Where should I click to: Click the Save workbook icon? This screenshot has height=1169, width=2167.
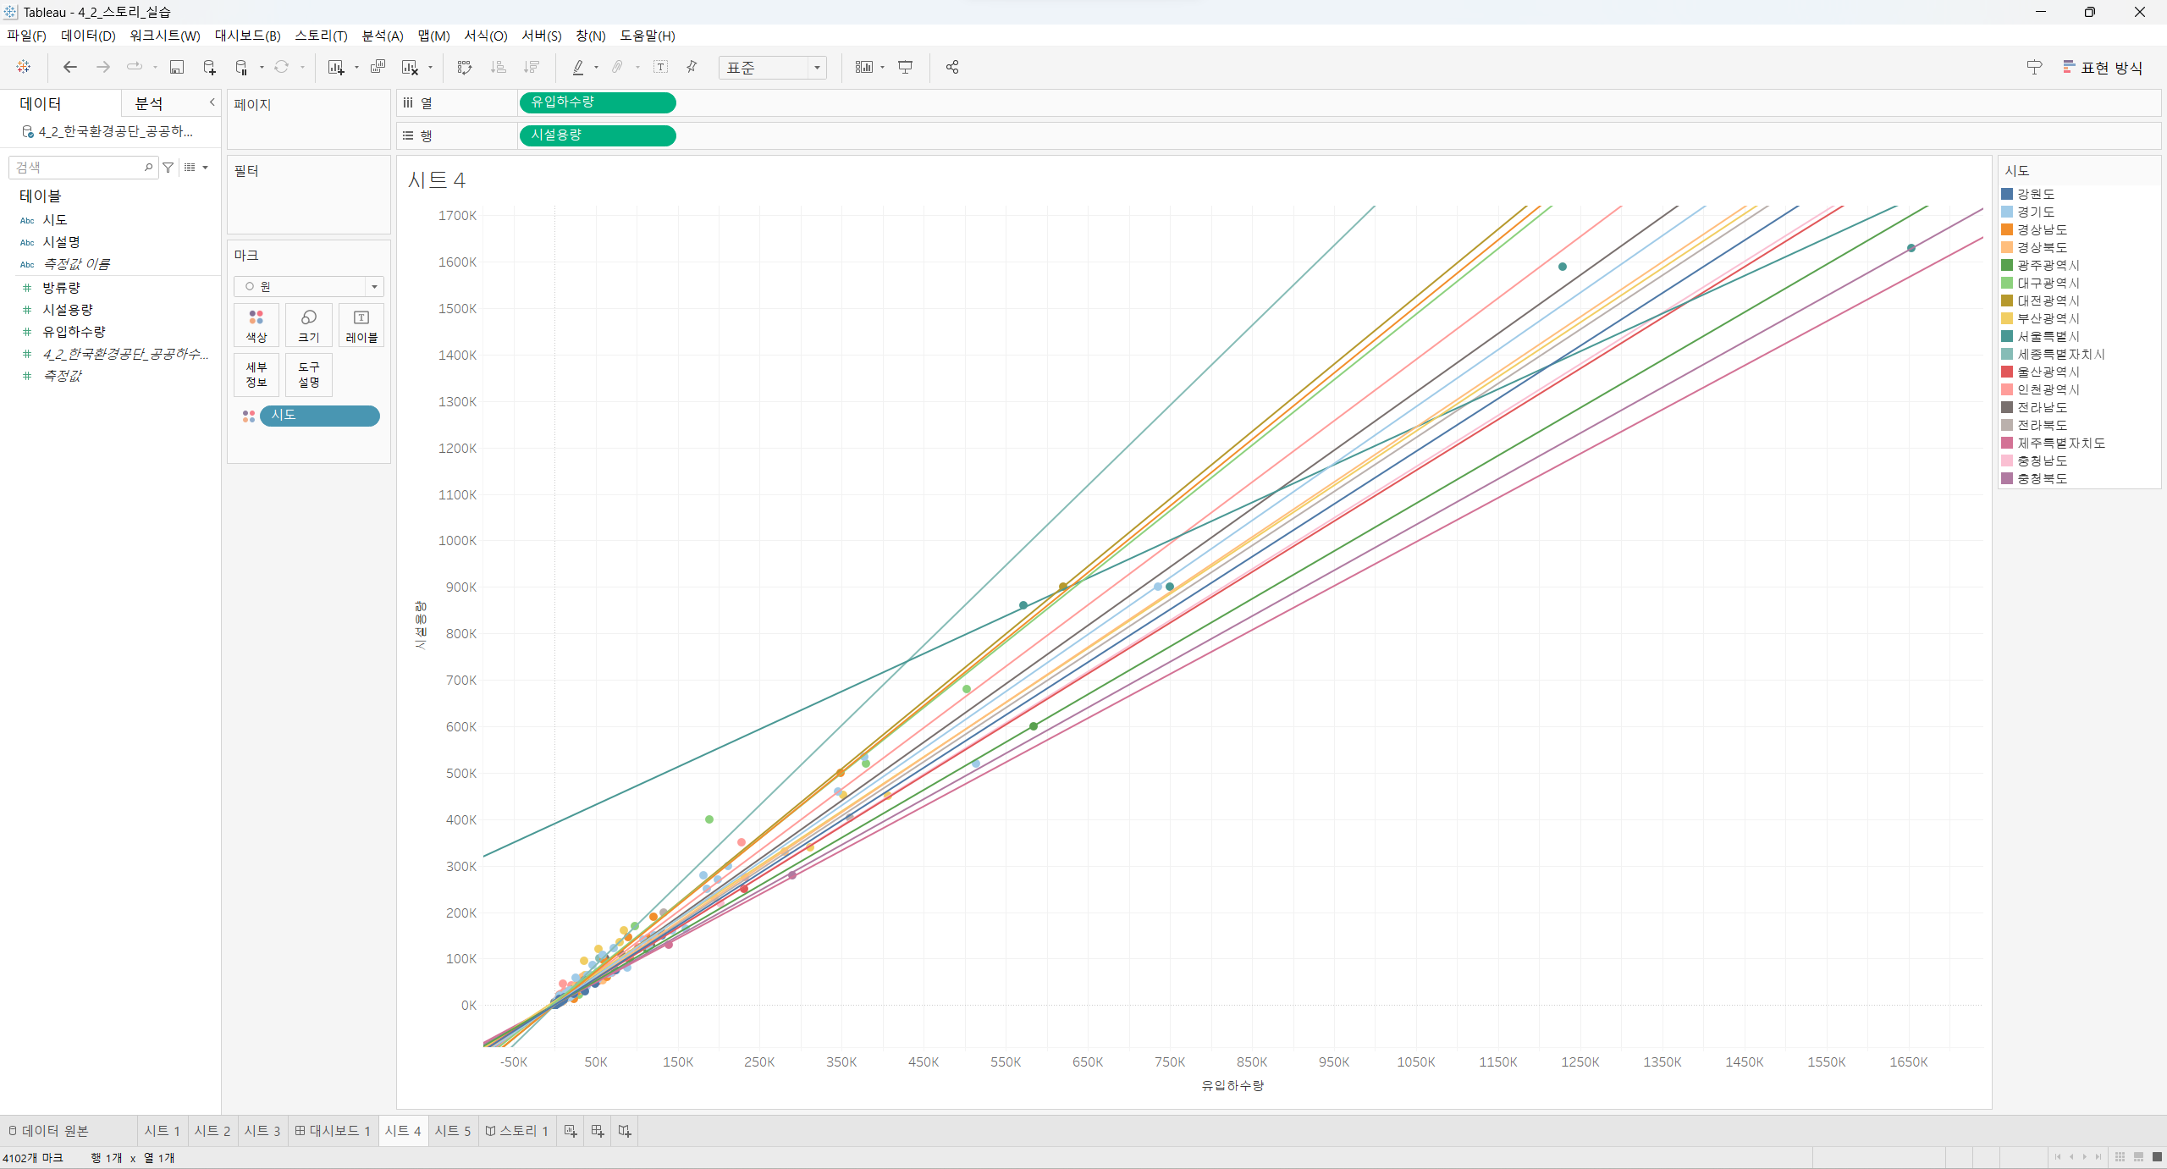tap(177, 67)
